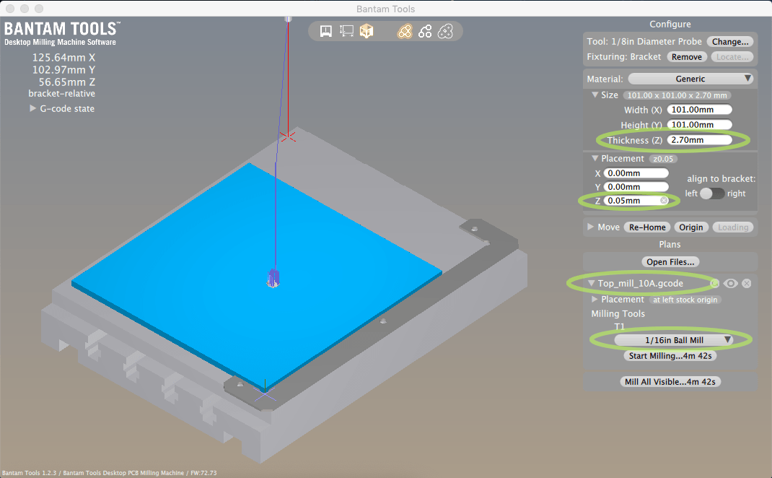The image size is (772, 478).
Task: Reload the Top_mill_10A.gcode plan
Action: [715, 283]
